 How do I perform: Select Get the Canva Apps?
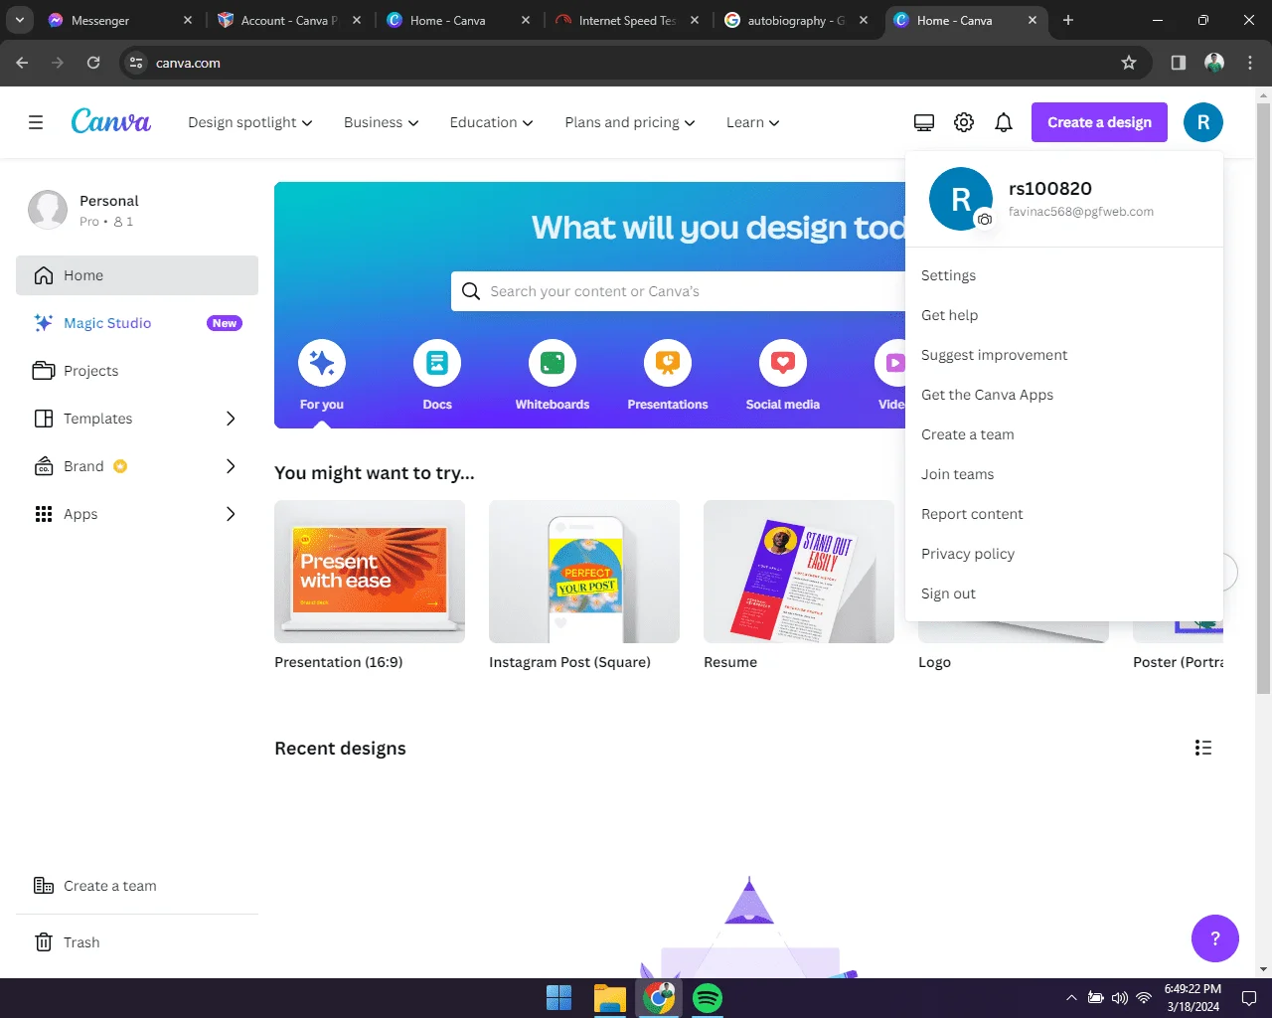(1064, 395)
